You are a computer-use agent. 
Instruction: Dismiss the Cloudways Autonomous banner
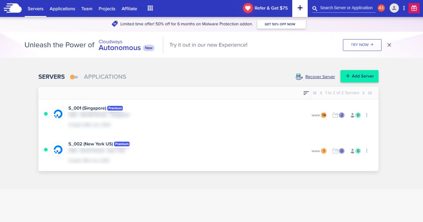(389, 45)
